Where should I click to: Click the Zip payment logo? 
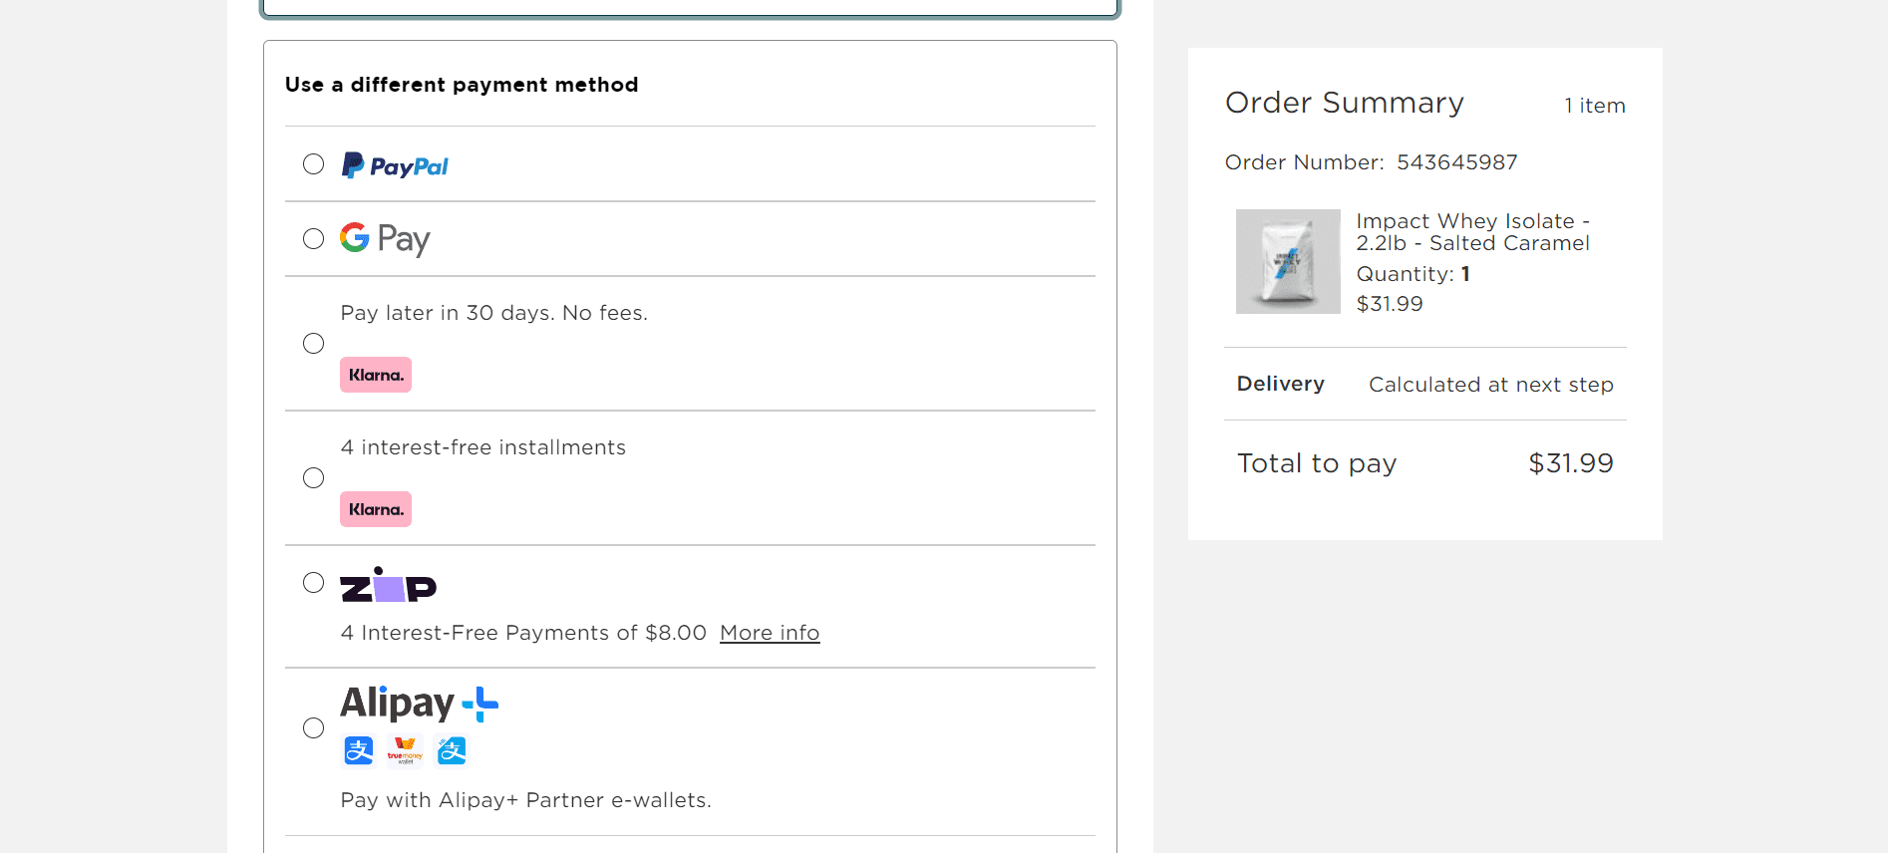[389, 586]
